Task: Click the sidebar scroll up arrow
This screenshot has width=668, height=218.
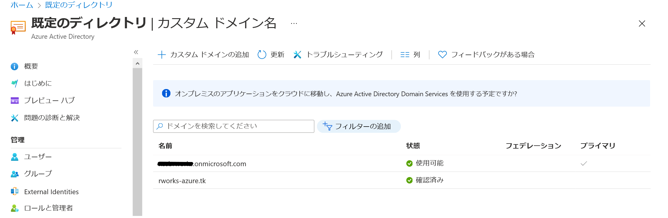Action: click(x=137, y=63)
